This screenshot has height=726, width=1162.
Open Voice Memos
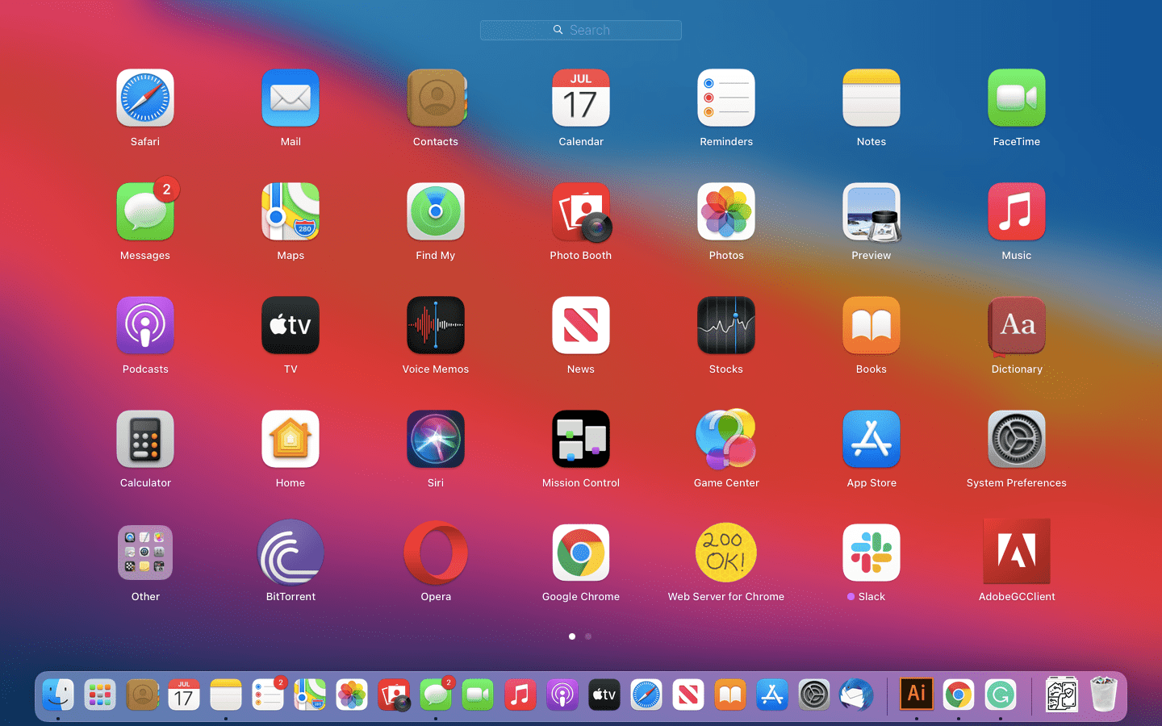(436, 325)
